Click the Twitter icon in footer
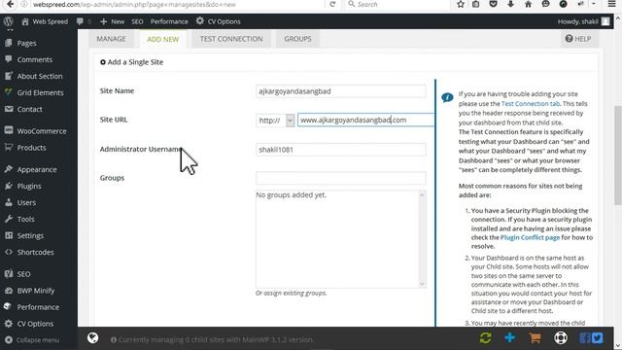Screen dimensions: 622x350 [597, 338]
